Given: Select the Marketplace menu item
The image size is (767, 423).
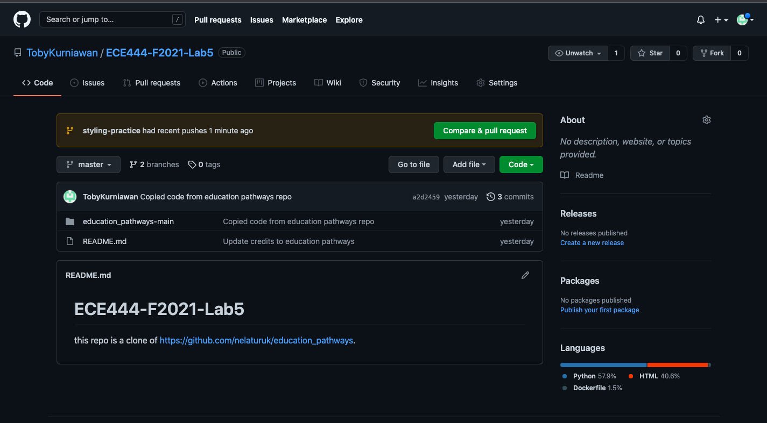Looking at the screenshot, I should click(x=304, y=20).
